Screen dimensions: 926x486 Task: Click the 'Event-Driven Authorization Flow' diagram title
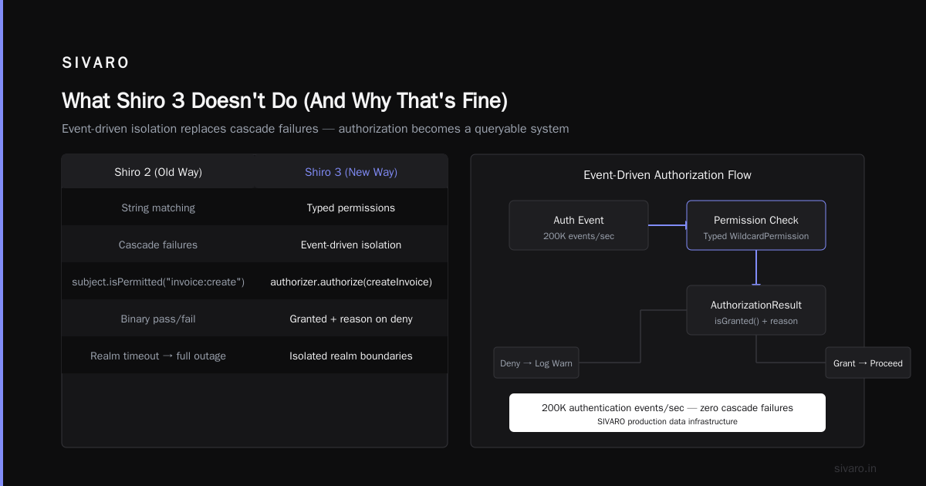667,175
